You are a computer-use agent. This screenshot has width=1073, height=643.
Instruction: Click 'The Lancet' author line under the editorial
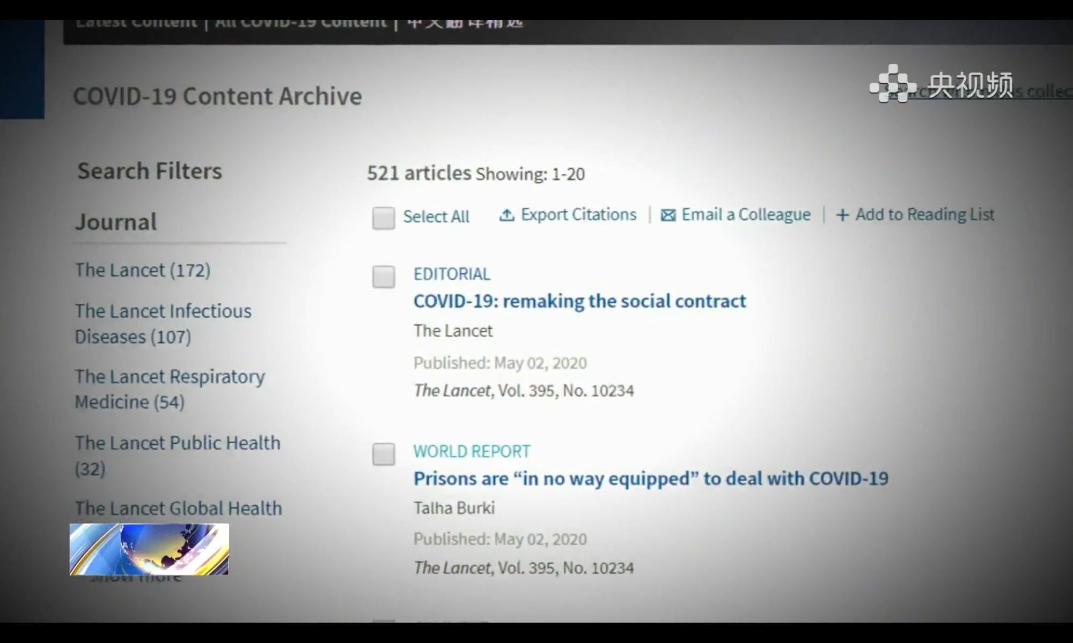[453, 331]
